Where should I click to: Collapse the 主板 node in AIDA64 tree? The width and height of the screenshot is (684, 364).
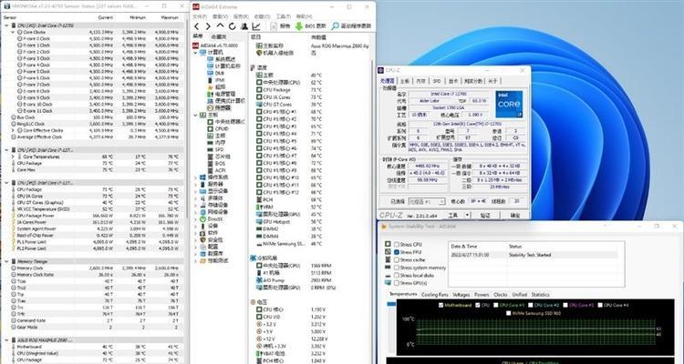196,115
